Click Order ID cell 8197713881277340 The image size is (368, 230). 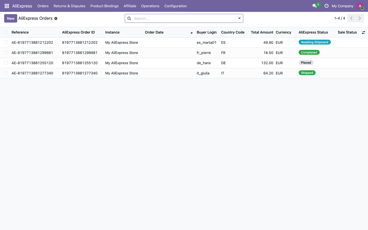coord(80,73)
